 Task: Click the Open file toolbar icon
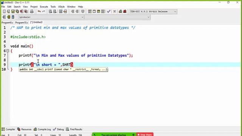coord(8,11)
